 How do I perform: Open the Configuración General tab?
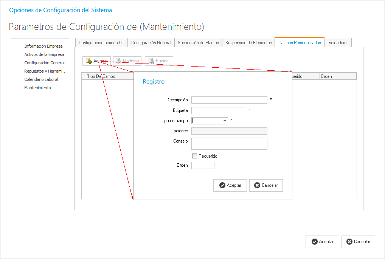pyautogui.click(x=151, y=43)
